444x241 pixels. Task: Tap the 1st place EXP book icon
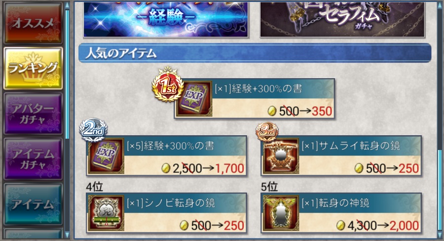[194, 99]
